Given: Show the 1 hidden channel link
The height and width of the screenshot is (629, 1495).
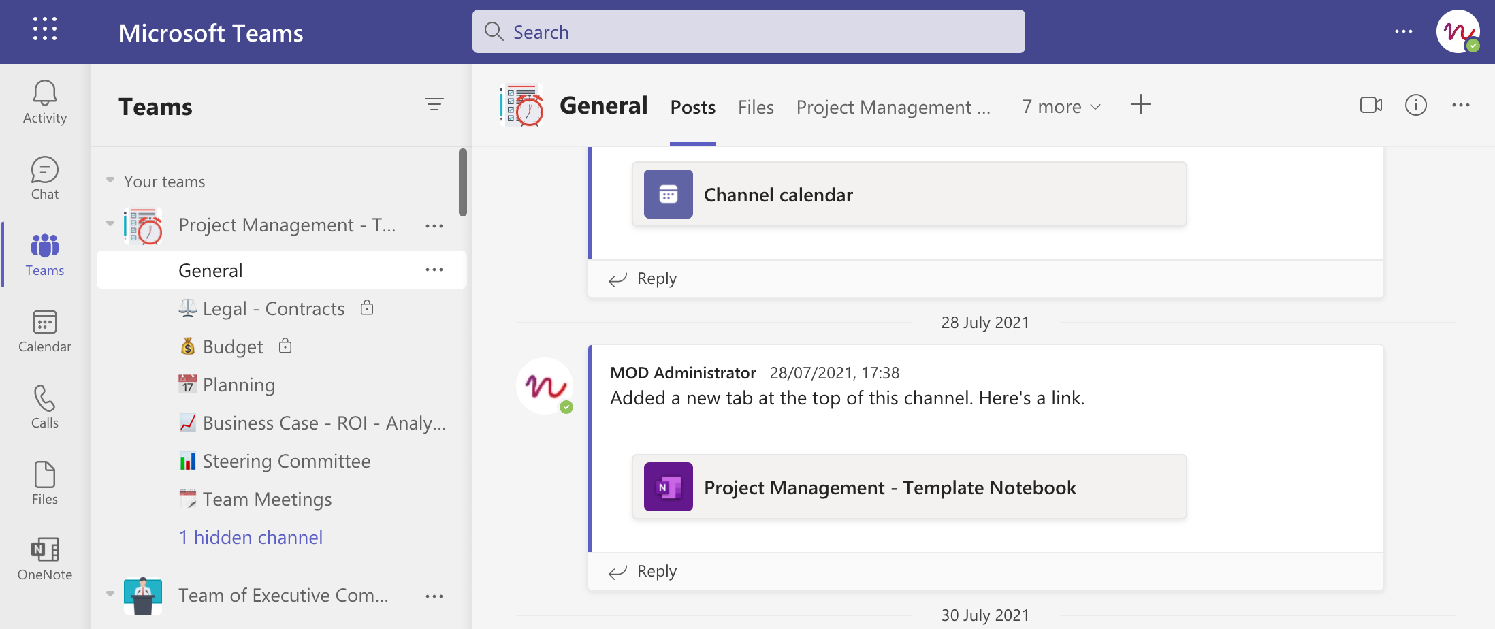Looking at the screenshot, I should tap(251, 538).
